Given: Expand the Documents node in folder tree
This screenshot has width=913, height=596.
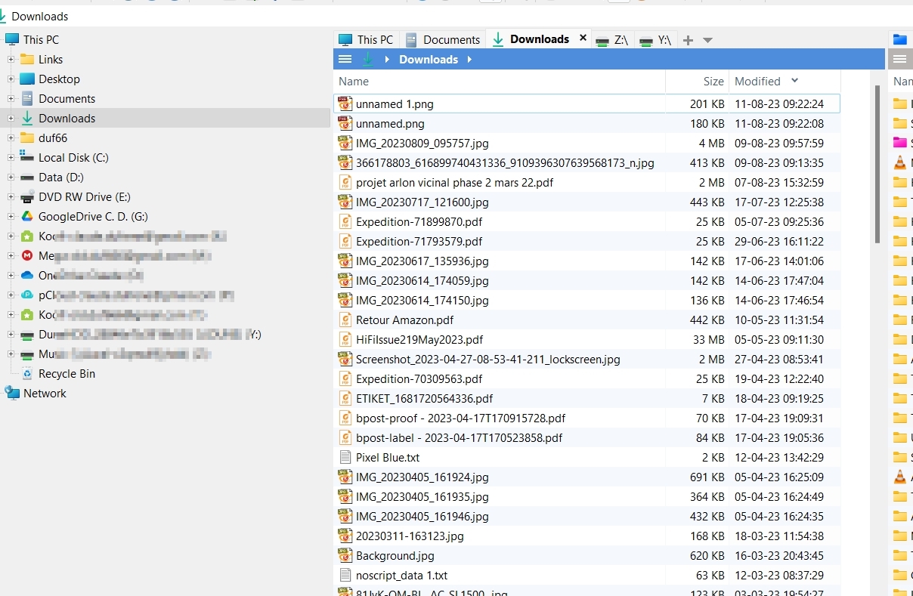Looking at the screenshot, I should pyautogui.click(x=11, y=99).
